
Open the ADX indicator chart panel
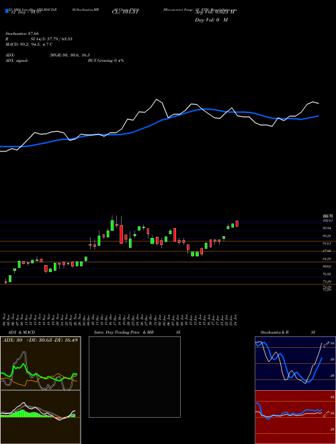point(40,363)
